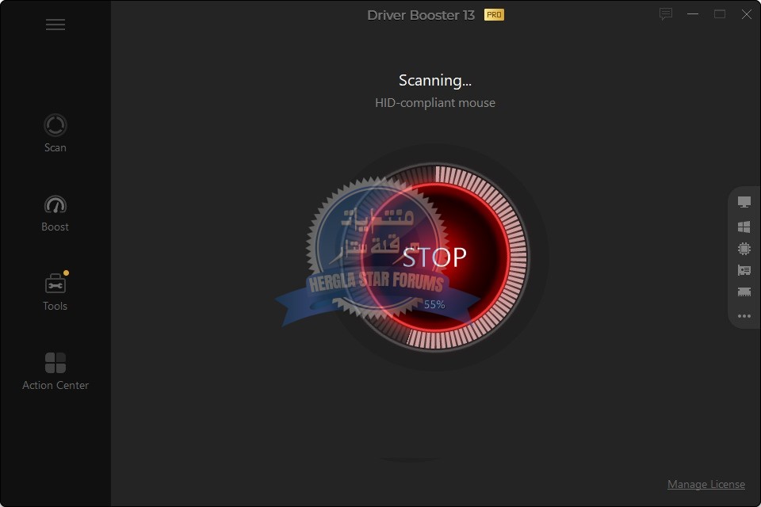View processor chip information
761x507 pixels.
click(744, 249)
